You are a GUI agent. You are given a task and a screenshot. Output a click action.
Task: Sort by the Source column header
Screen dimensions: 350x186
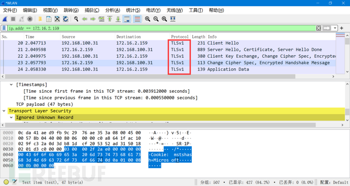coord(88,36)
